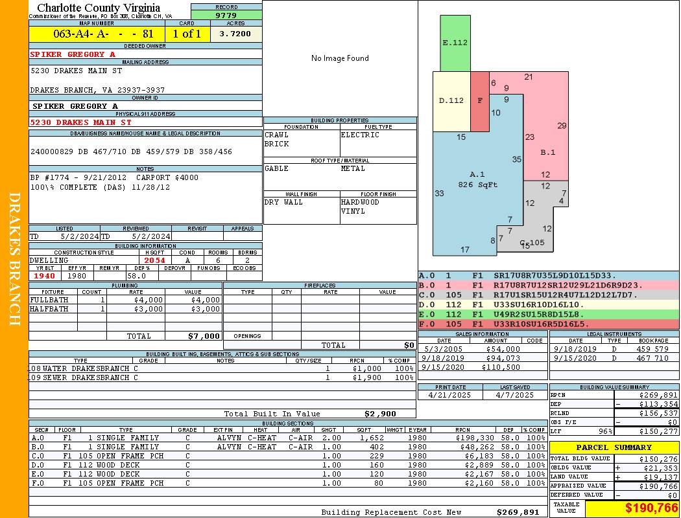Select deeded owner SPIKER GREGORY A
The image size is (681, 518).
point(73,54)
